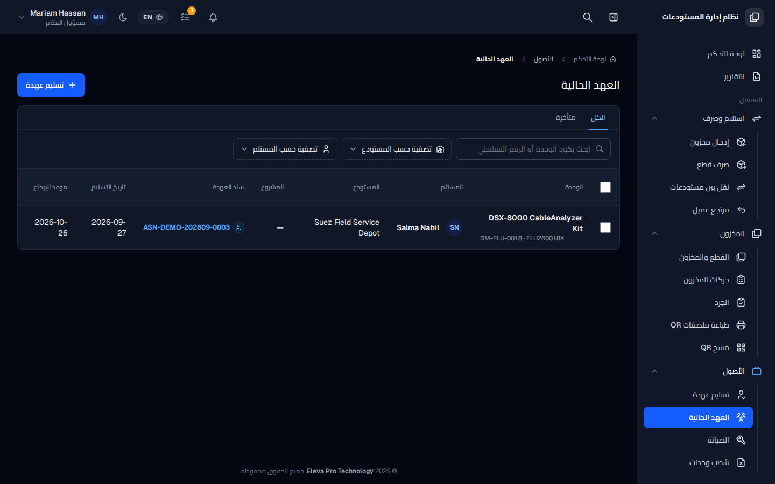Open شطب وحدات page
The width and height of the screenshot is (775, 484).
(x=699, y=462)
